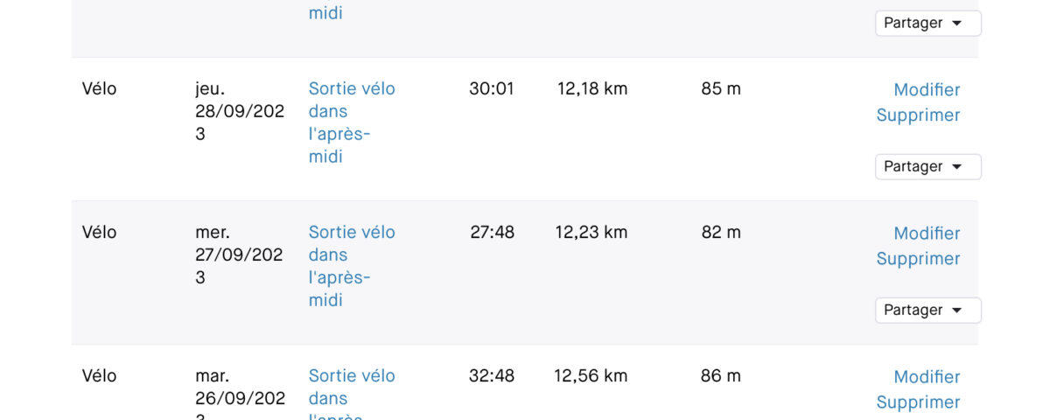The height and width of the screenshot is (420, 1050).
Task: Select the 12,56 km distance value
Action: 591,375
